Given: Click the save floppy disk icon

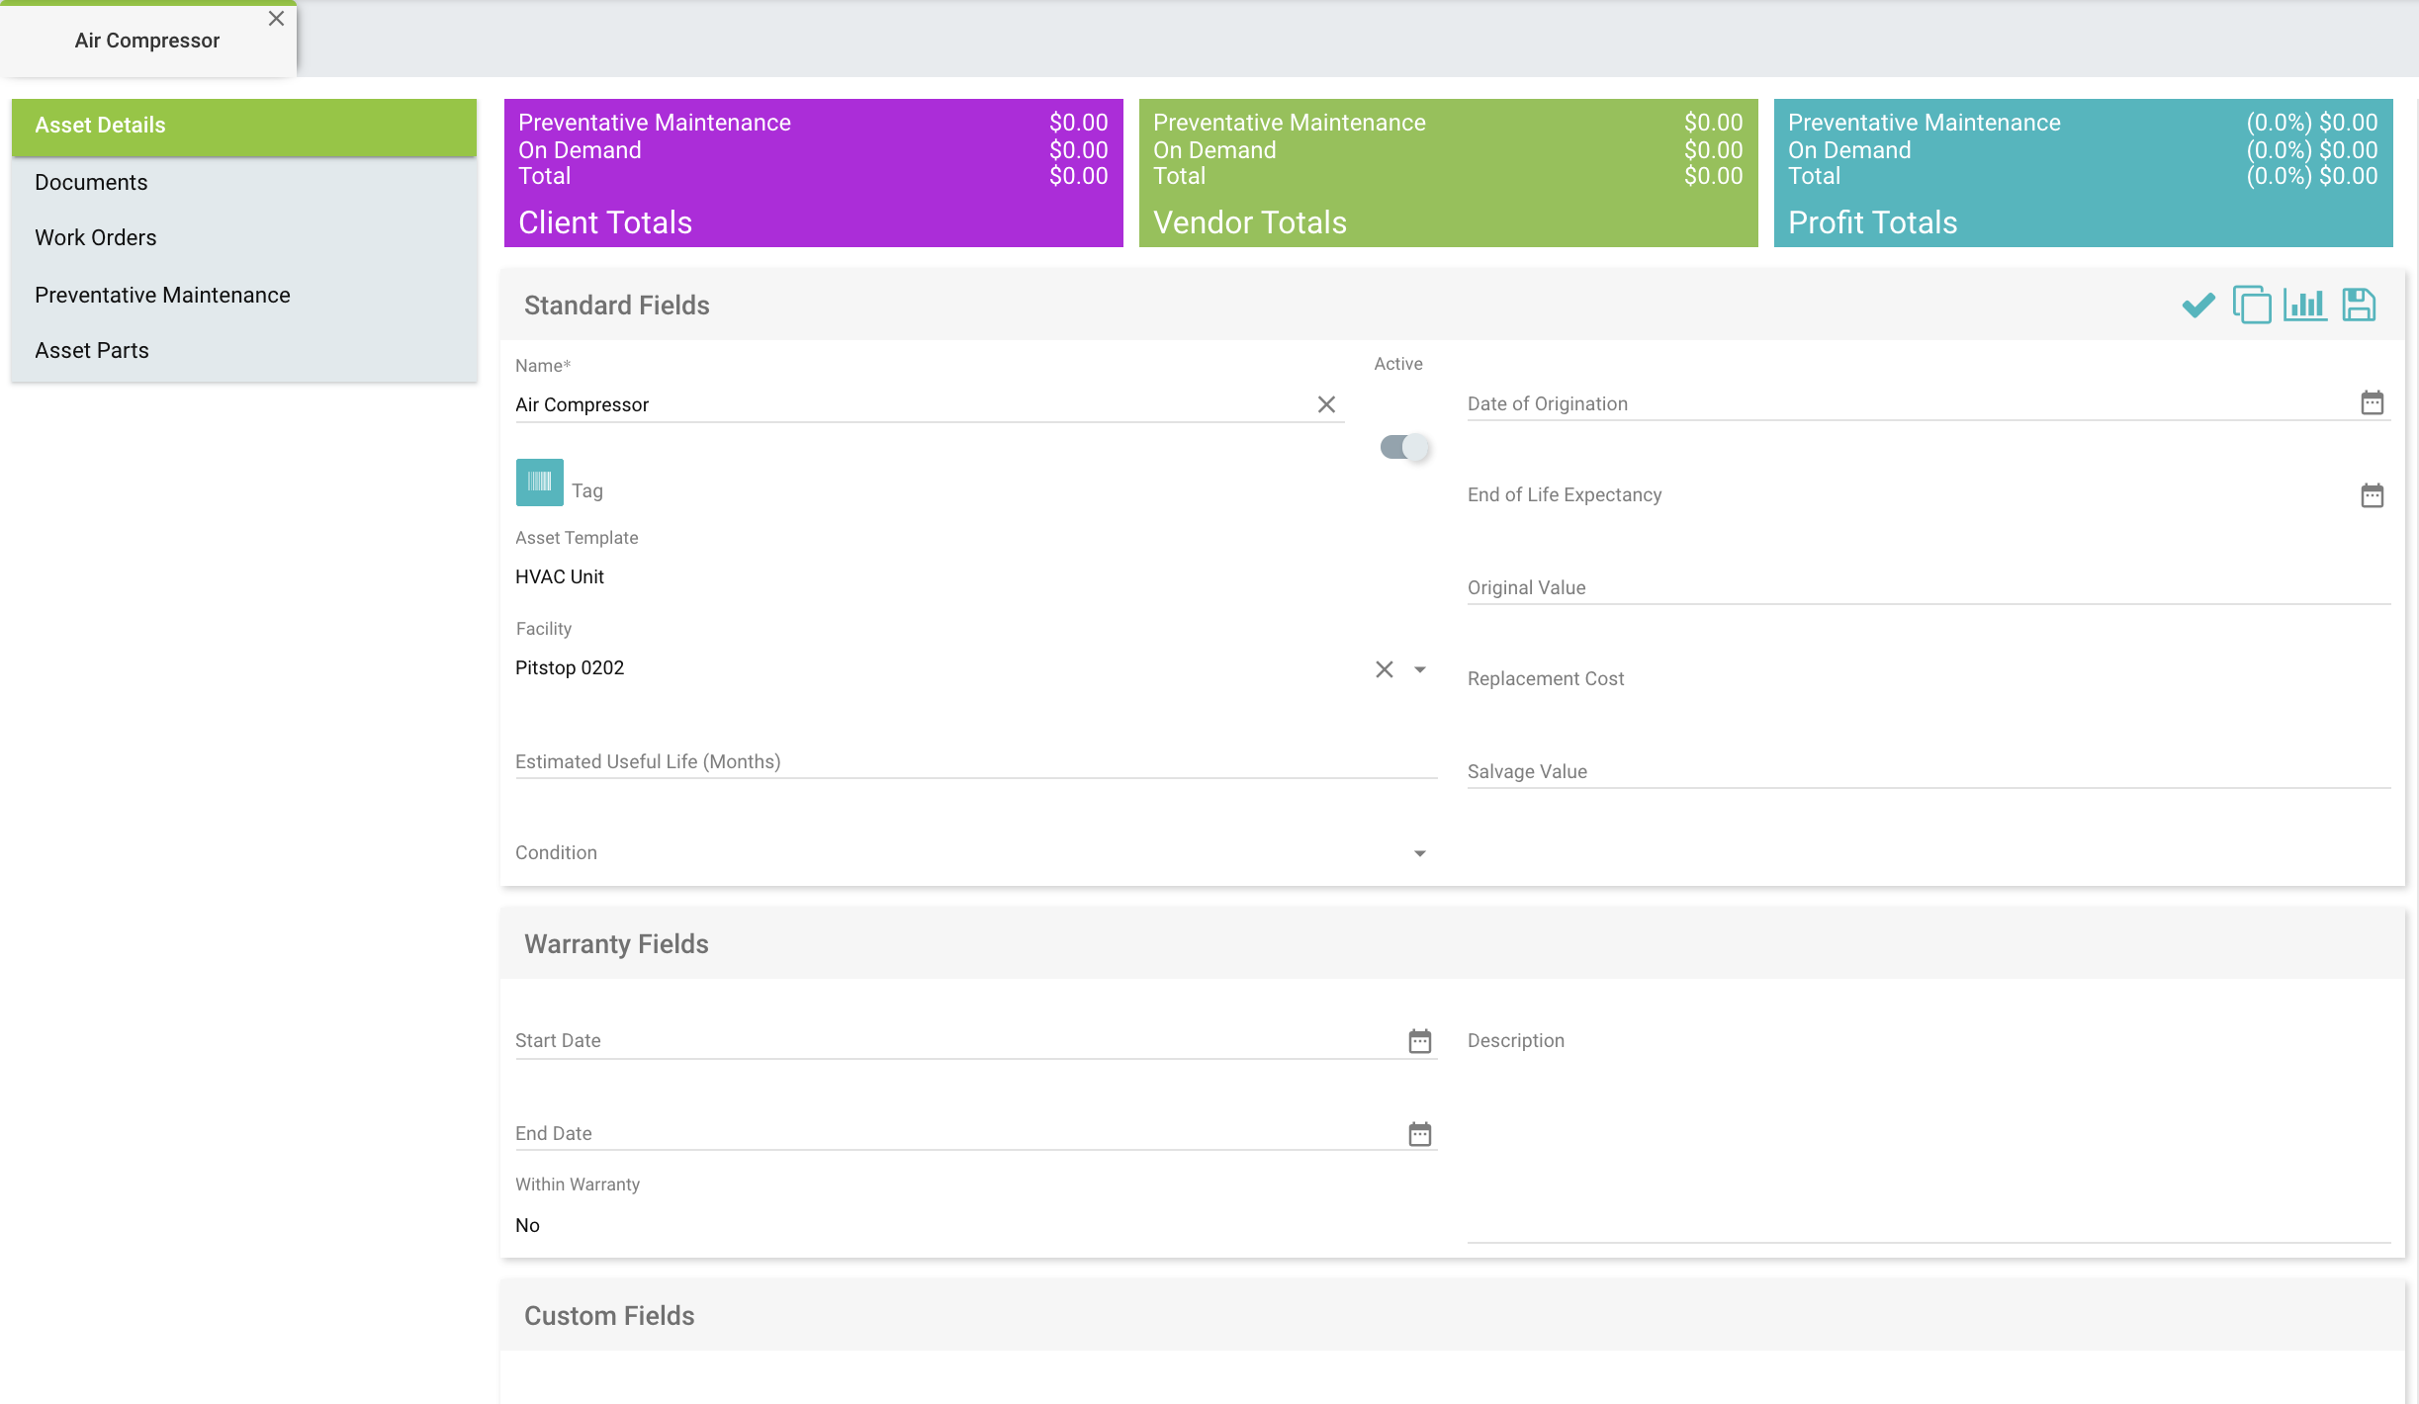Looking at the screenshot, I should pos(2359,305).
